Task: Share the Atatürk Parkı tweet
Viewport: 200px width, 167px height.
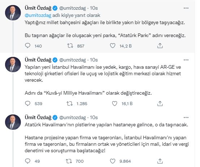Action: [x=160, y=46]
